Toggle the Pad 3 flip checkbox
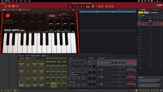The width and height of the screenshot is (163, 92). [161, 27]
